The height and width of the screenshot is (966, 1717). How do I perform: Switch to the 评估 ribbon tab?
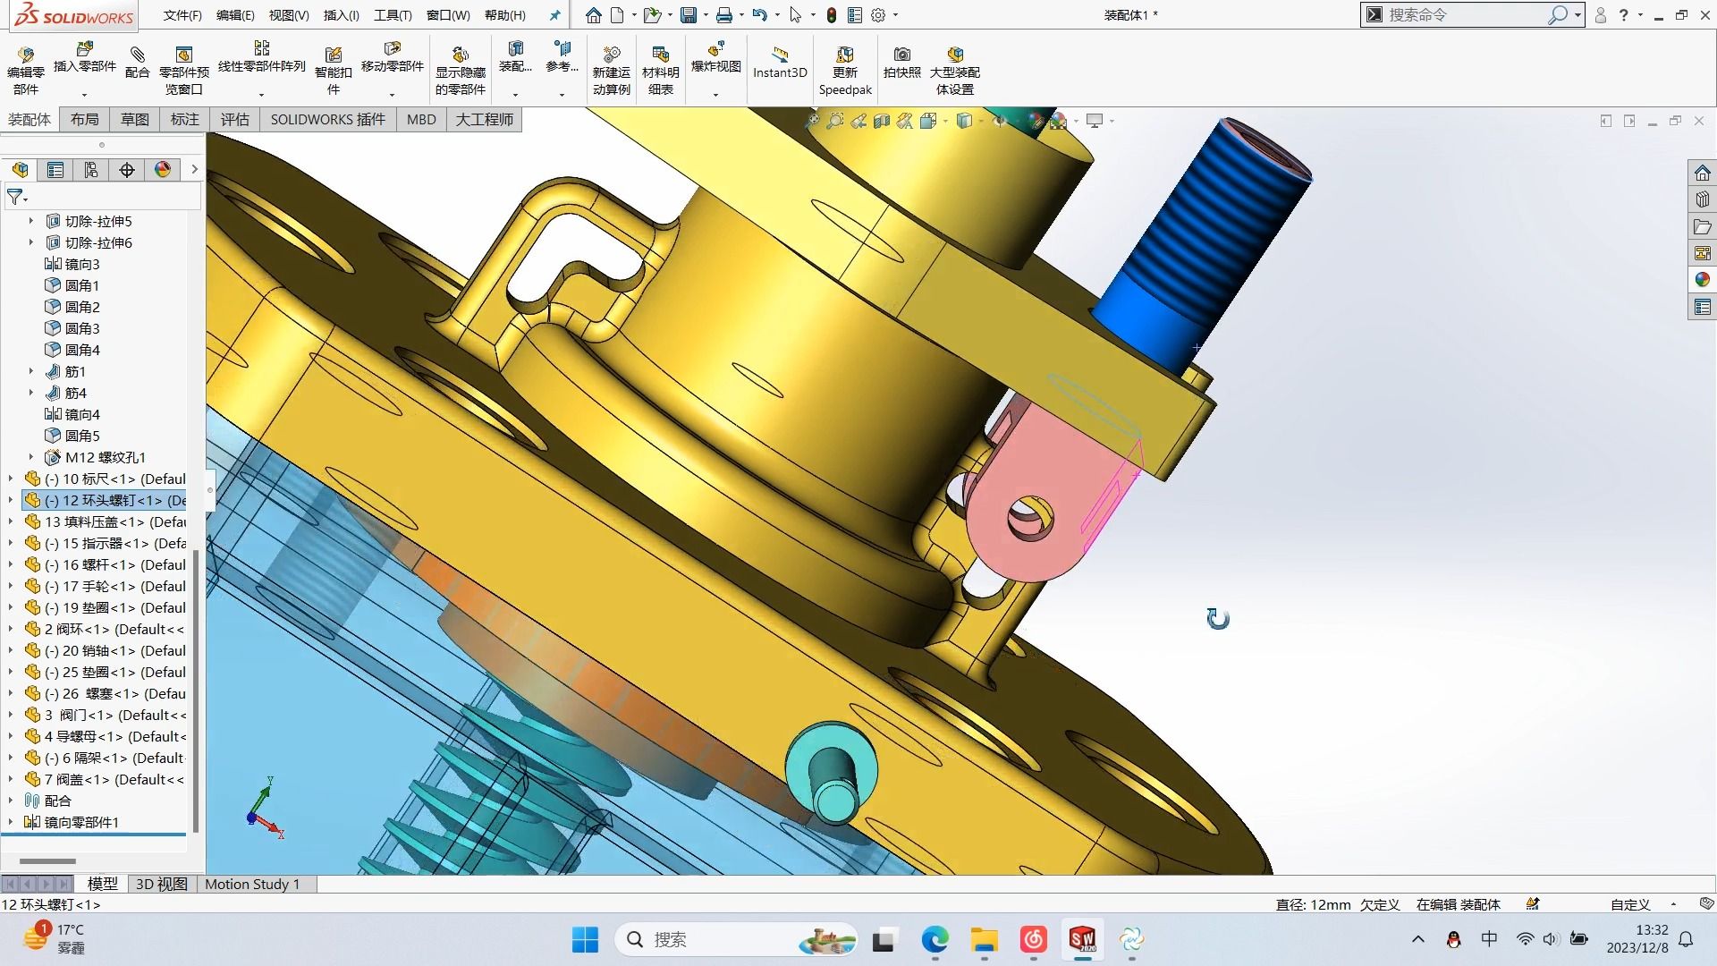click(x=234, y=119)
